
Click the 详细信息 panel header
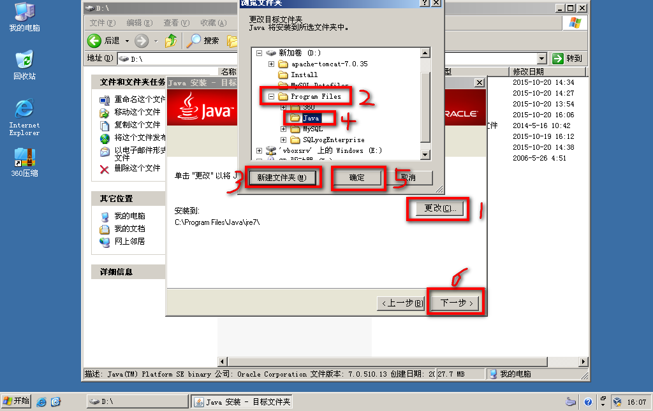click(128, 272)
